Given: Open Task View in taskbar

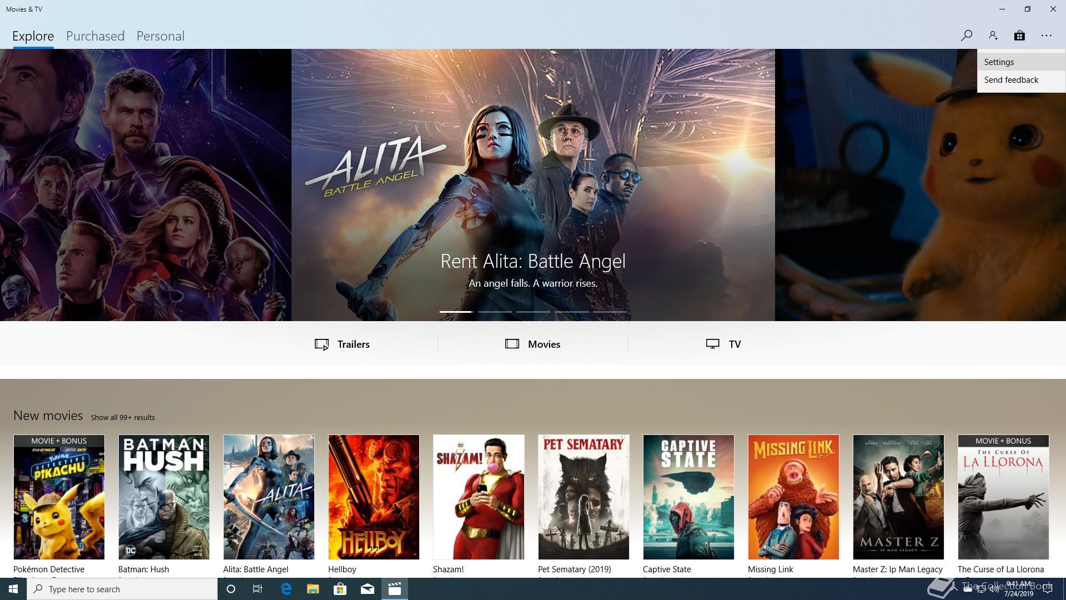Looking at the screenshot, I should (258, 589).
